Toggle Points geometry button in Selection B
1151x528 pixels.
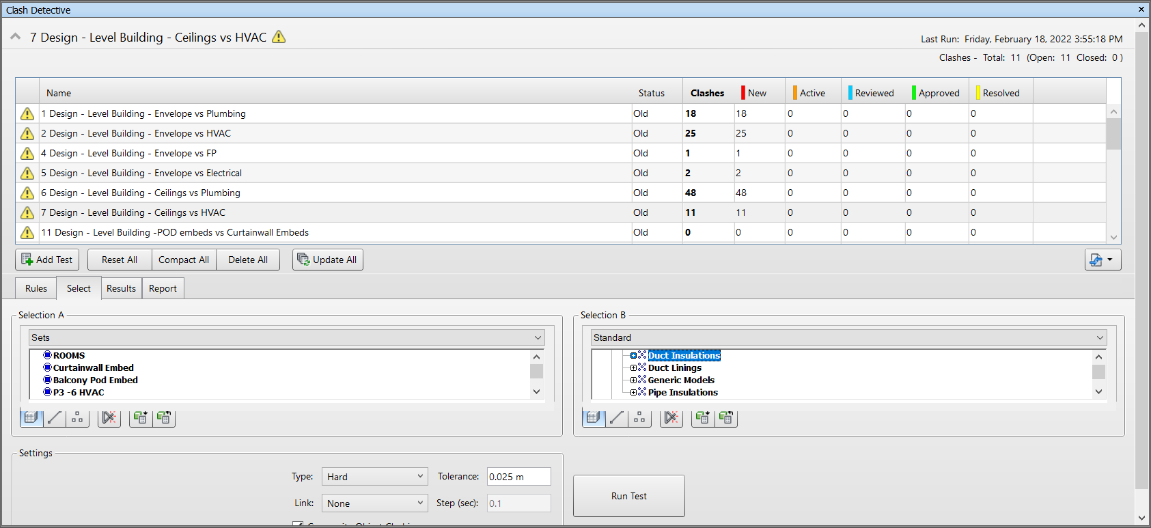click(x=639, y=417)
